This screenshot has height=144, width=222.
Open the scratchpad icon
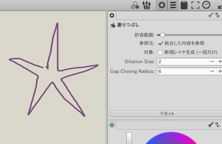(x=184, y=5)
